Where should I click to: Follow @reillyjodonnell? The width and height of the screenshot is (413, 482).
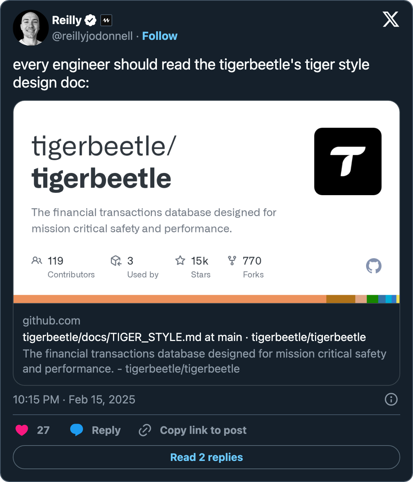pos(160,36)
